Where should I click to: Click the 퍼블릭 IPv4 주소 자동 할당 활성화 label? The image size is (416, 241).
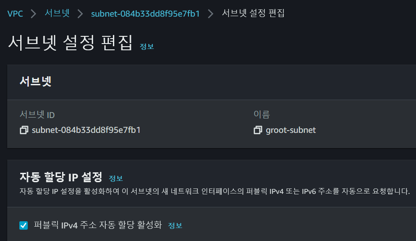[98, 225]
